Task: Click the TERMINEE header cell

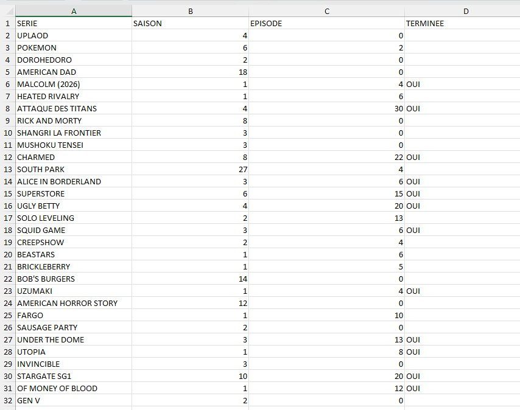Action: tap(462, 24)
